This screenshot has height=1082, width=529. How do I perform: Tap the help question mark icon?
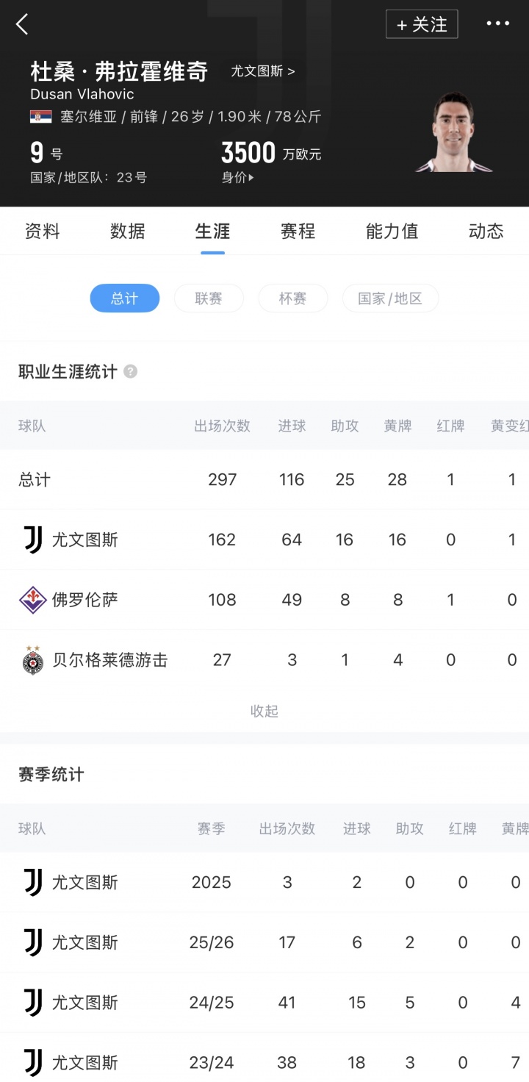(130, 372)
